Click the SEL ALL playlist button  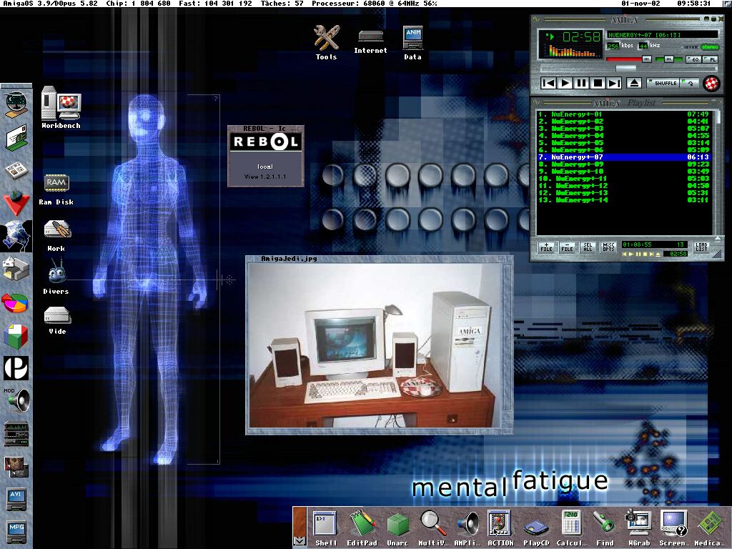click(588, 247)
